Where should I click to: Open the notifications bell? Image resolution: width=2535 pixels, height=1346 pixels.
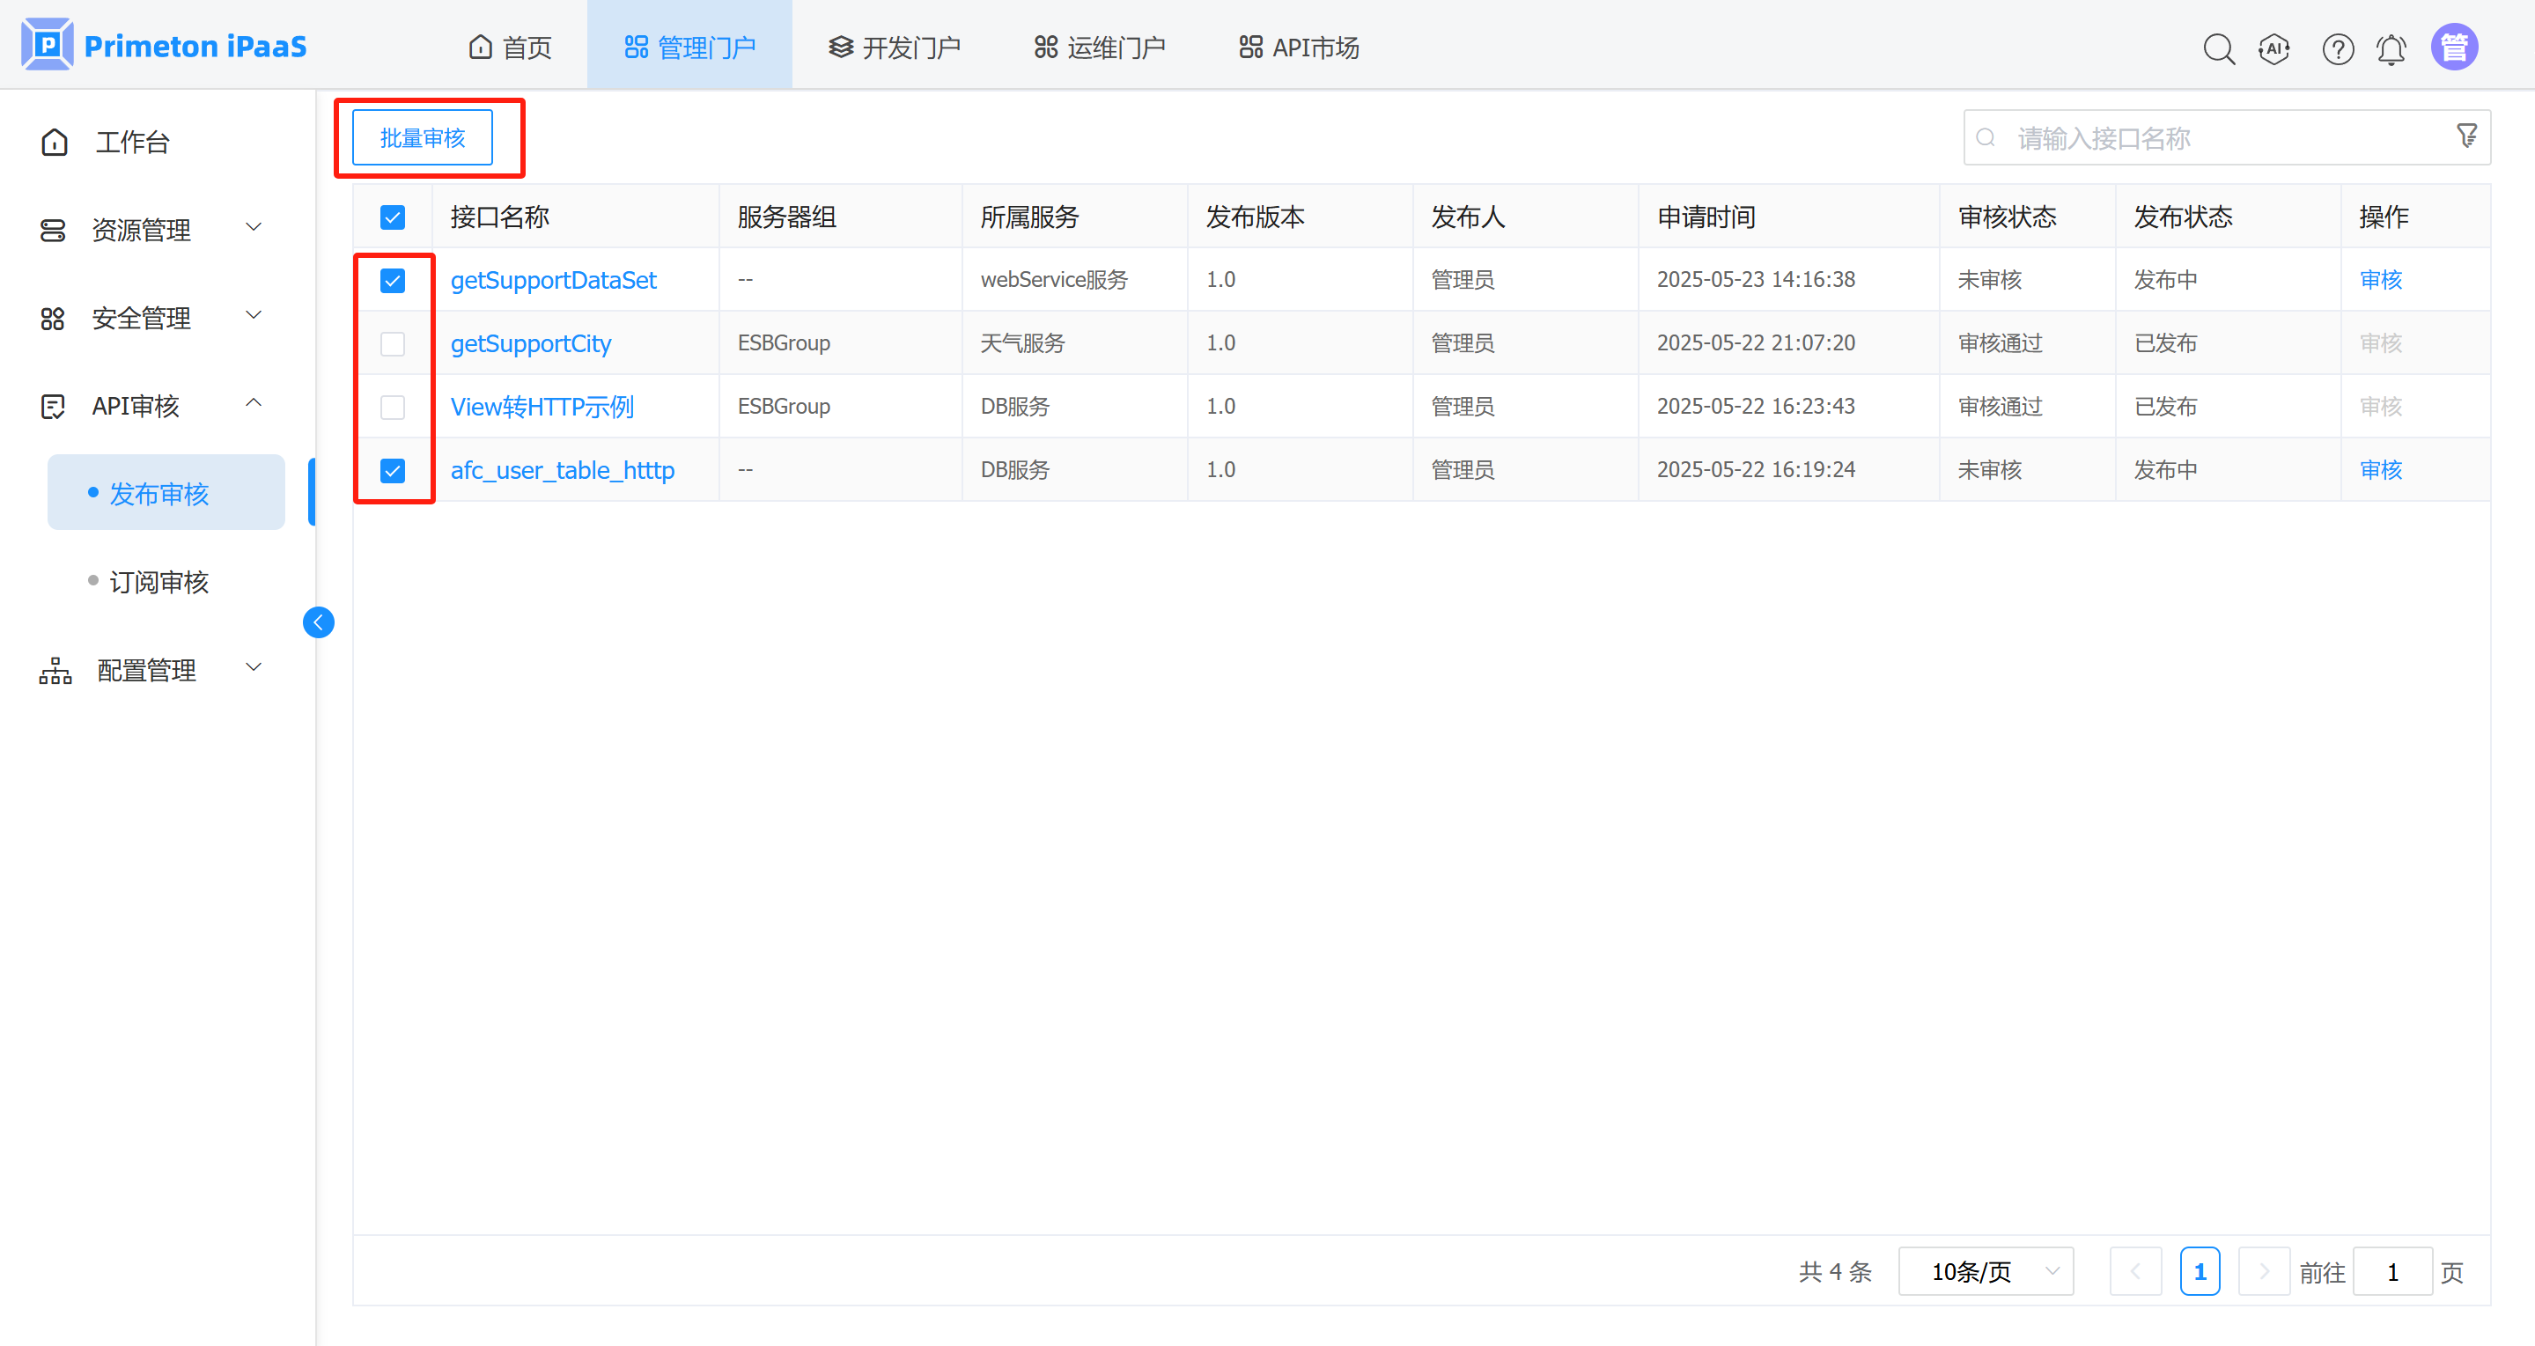pos(2391,48)
